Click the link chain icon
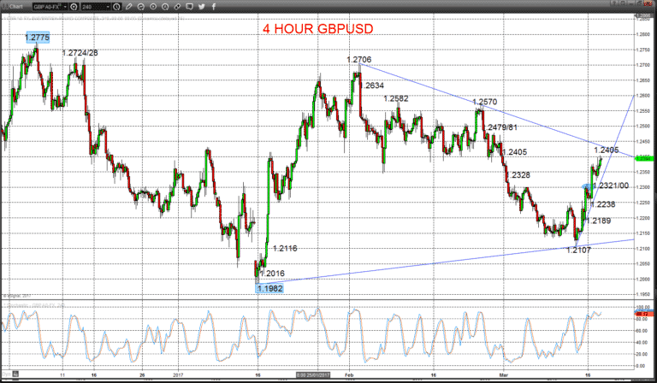The height and width of the screenshot is (383, 657). (178, 7)
